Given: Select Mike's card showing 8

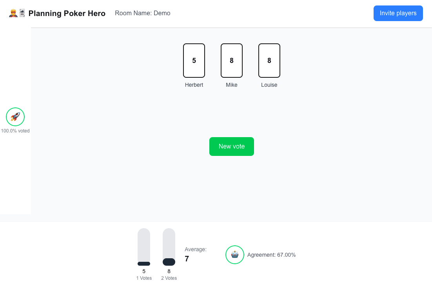Looking at the screenshot, I should 231,61.
